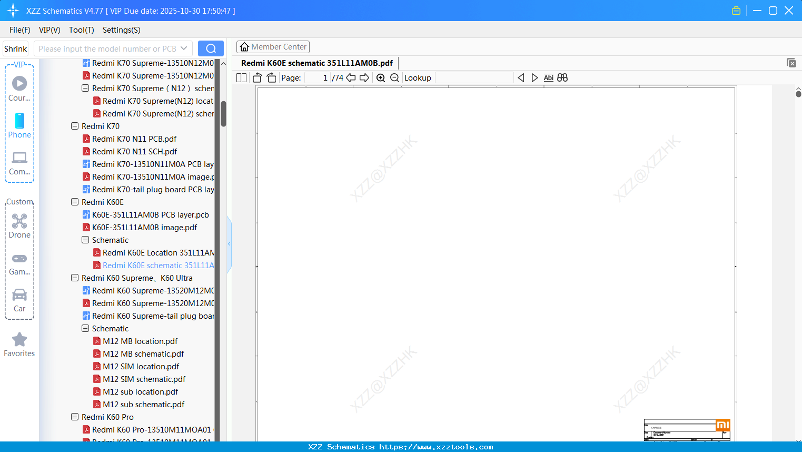The image size is (802, 452).
Task: Collapse the Redmi K70 folder
Action: [75, 126]
